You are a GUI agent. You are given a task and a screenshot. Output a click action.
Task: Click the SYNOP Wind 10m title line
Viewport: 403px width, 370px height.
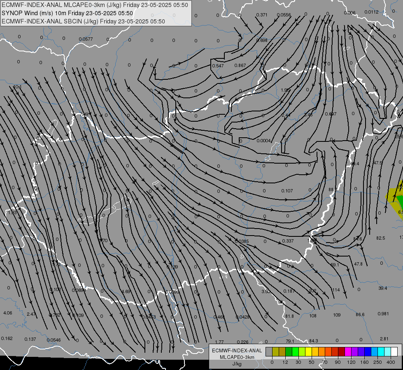coord(68,13)
